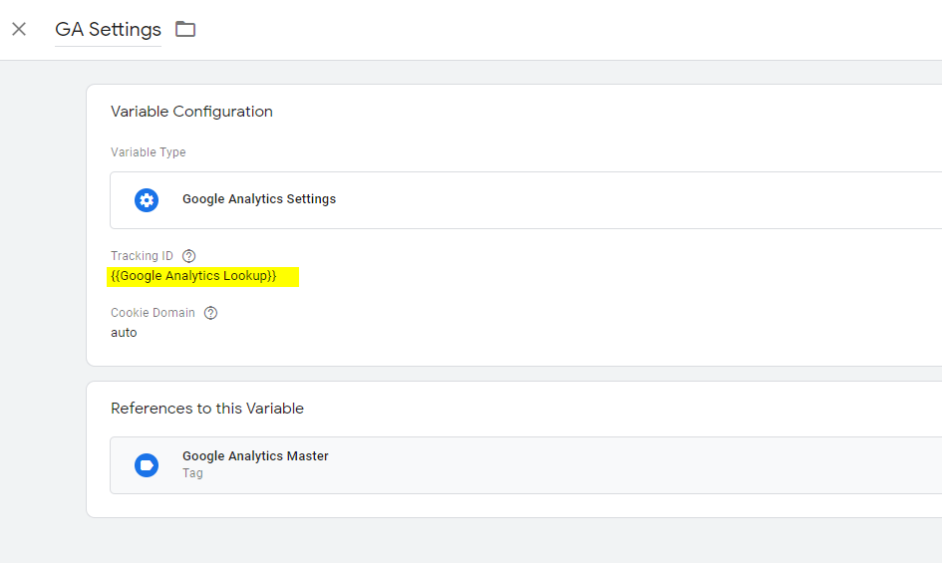The width and height of the screenshot is (942, 563).
Task: Open the Cookie Domain help icon
Action: point(210,313)
